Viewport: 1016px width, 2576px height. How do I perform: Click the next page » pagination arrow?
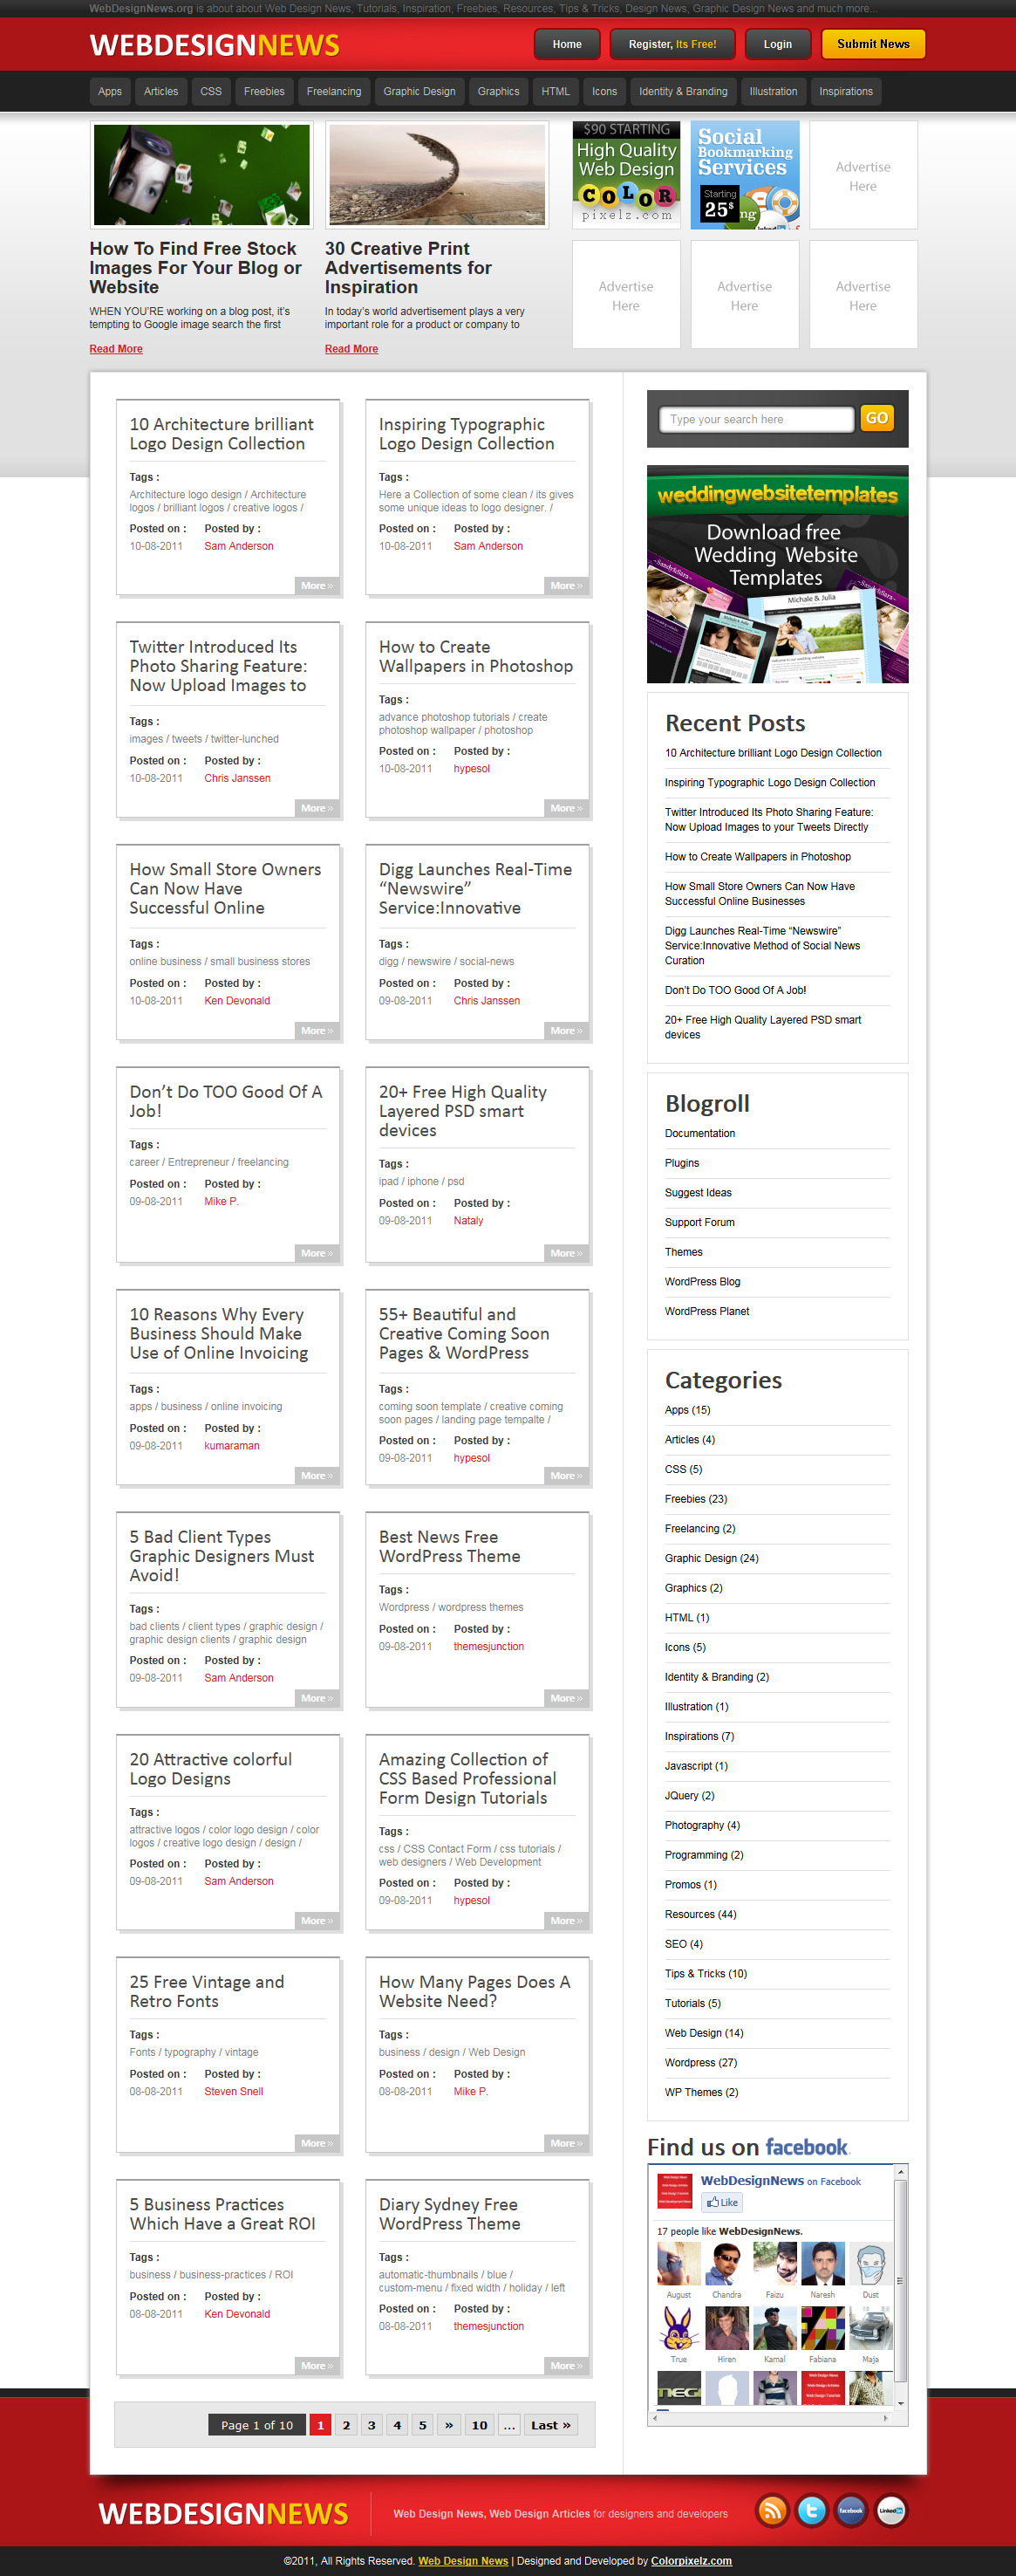448,2425
